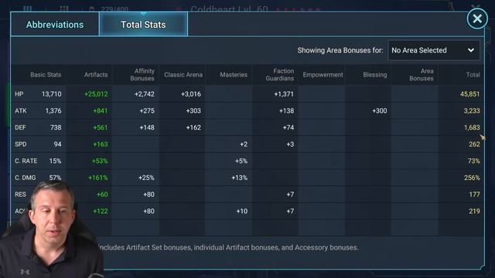Click DEF classic arena +162
Viewport: 495px width, 278px height.
click(193, 127)
